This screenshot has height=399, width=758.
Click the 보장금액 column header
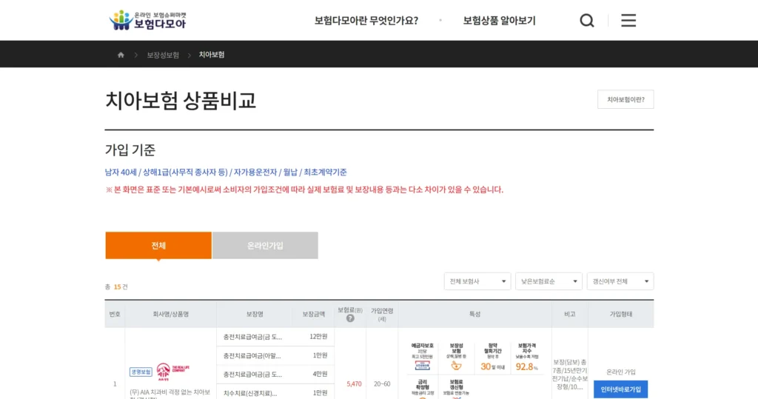coord(314,315)
